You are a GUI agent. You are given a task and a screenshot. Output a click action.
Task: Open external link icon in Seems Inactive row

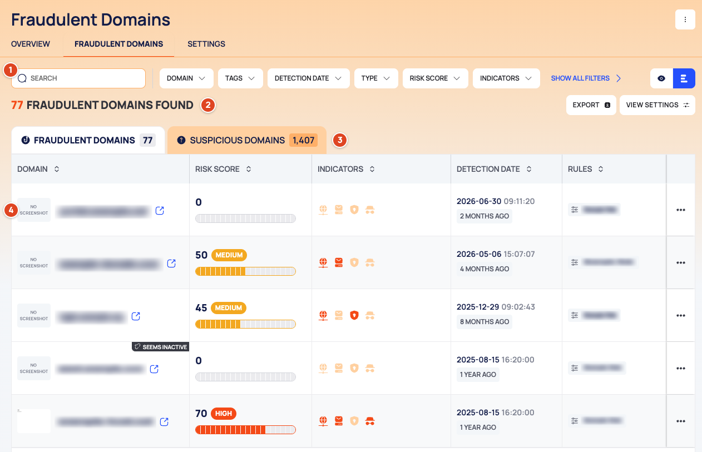154,369
